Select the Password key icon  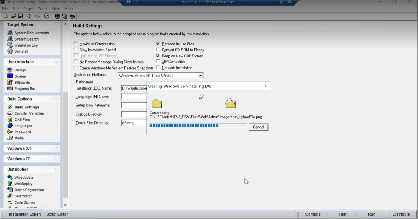pyautogui.click(x=10, y=132)
